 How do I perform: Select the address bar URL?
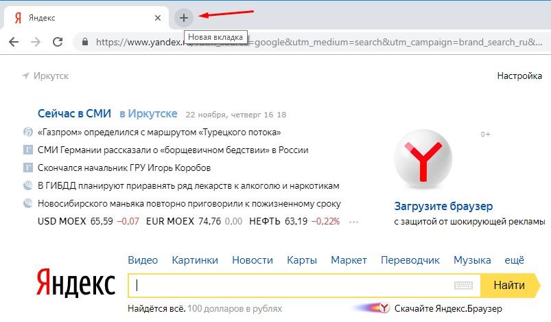tap(319, 42)
